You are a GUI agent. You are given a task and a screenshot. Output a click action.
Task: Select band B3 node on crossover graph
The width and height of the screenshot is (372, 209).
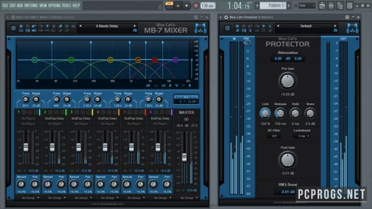(110, 60)
